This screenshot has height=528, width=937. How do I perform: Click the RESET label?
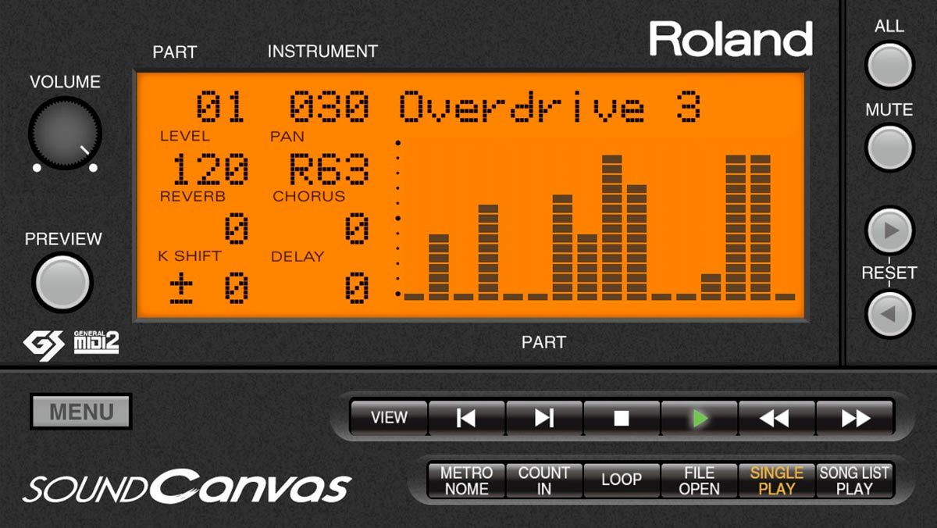pos(889,273)
